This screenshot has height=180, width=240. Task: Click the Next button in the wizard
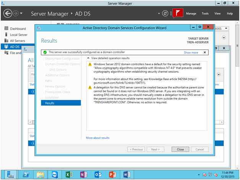pos(156,149)
